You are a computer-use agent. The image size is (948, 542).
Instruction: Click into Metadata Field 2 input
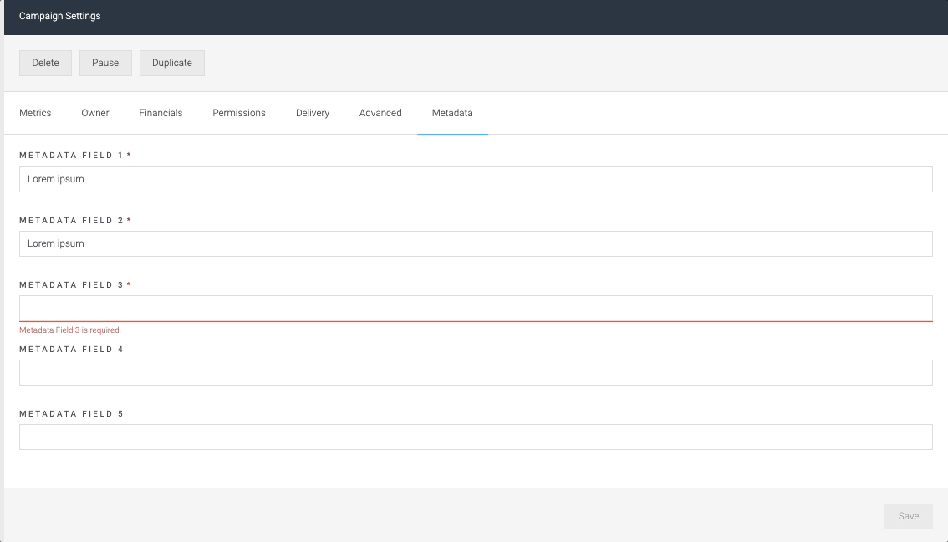pyautogui.click(x=476, y=243)
